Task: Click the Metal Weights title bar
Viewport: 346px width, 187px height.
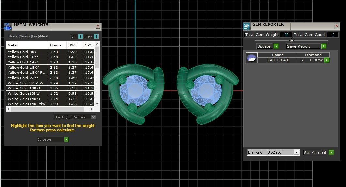Action: (x=53, y=26)
